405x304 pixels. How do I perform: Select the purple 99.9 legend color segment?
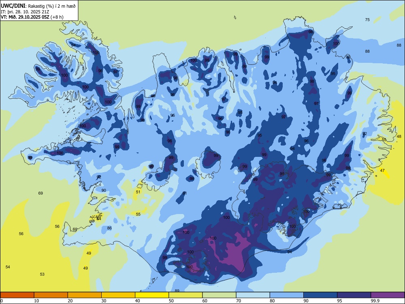pyautogui.click(x=388, y=295)
